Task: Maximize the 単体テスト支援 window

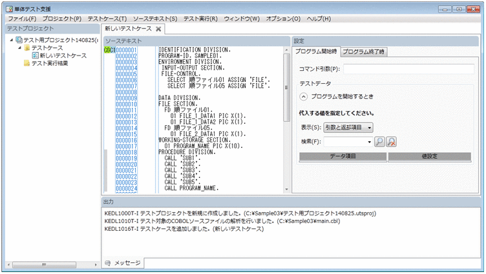Action: [459, 9]
